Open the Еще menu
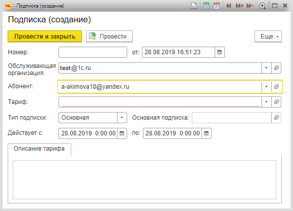This screenshot has height=211, width=293. (268, 37)
